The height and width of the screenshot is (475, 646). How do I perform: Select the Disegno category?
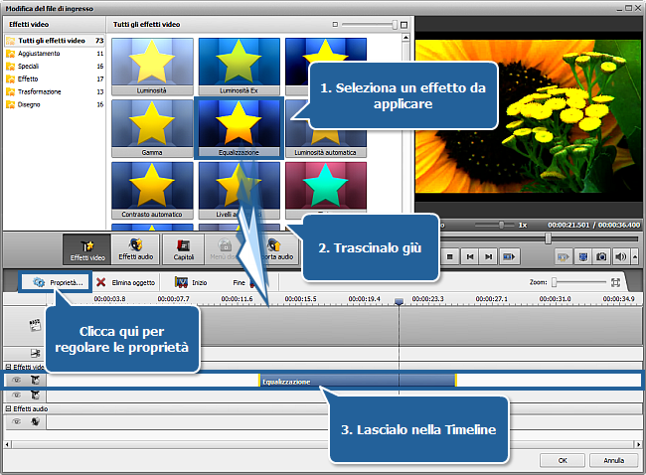[54, 104]
